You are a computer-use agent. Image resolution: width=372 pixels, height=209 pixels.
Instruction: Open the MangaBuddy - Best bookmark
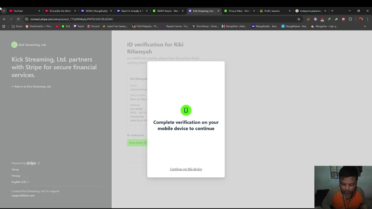coord(265,26)
